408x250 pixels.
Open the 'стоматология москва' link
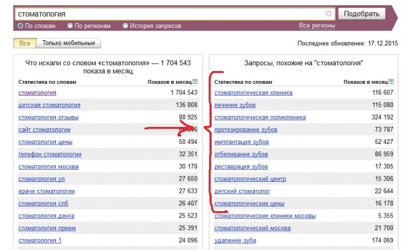click(48, 167)
